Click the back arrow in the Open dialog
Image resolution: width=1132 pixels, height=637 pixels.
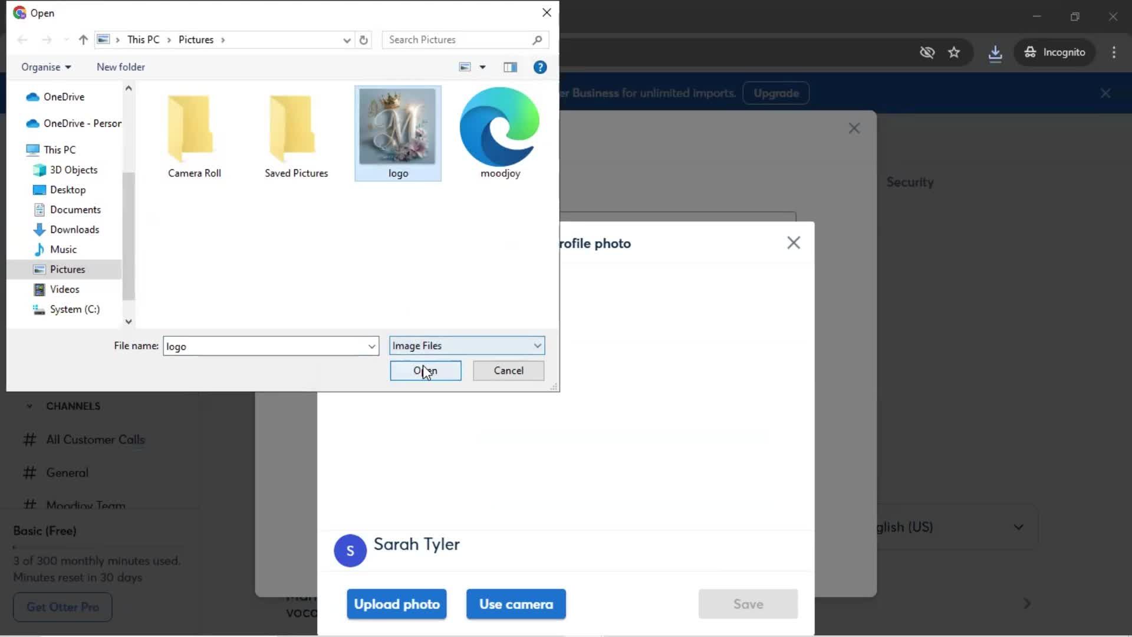pos(22,40)
